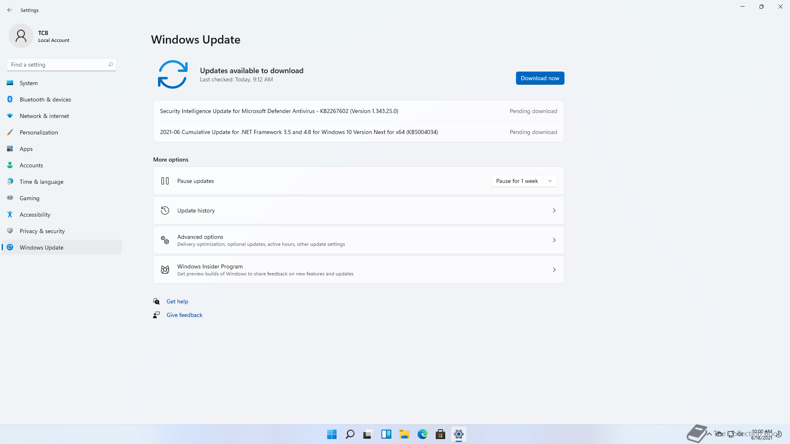Viewport: 790px width, 444px height.
Task: Expand Update history with its chevron
Action: [x=554, y=210]
